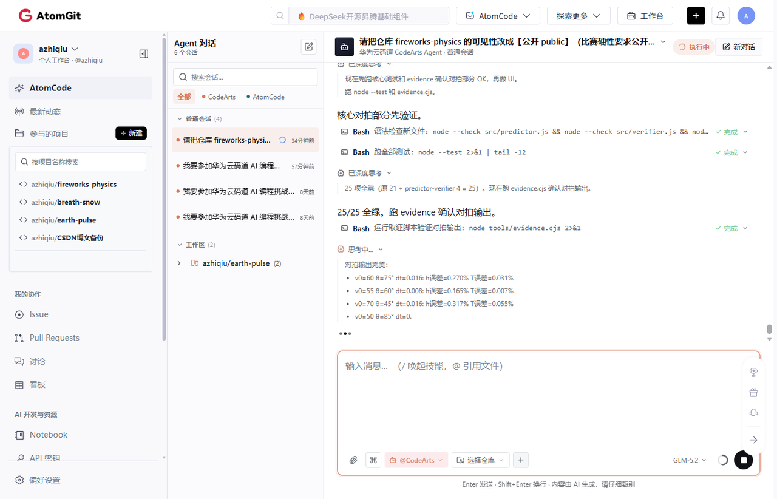This screenshot has height=499, width=777.
Task: Select the CodeArts filter tab
Action: pos(219,97)
